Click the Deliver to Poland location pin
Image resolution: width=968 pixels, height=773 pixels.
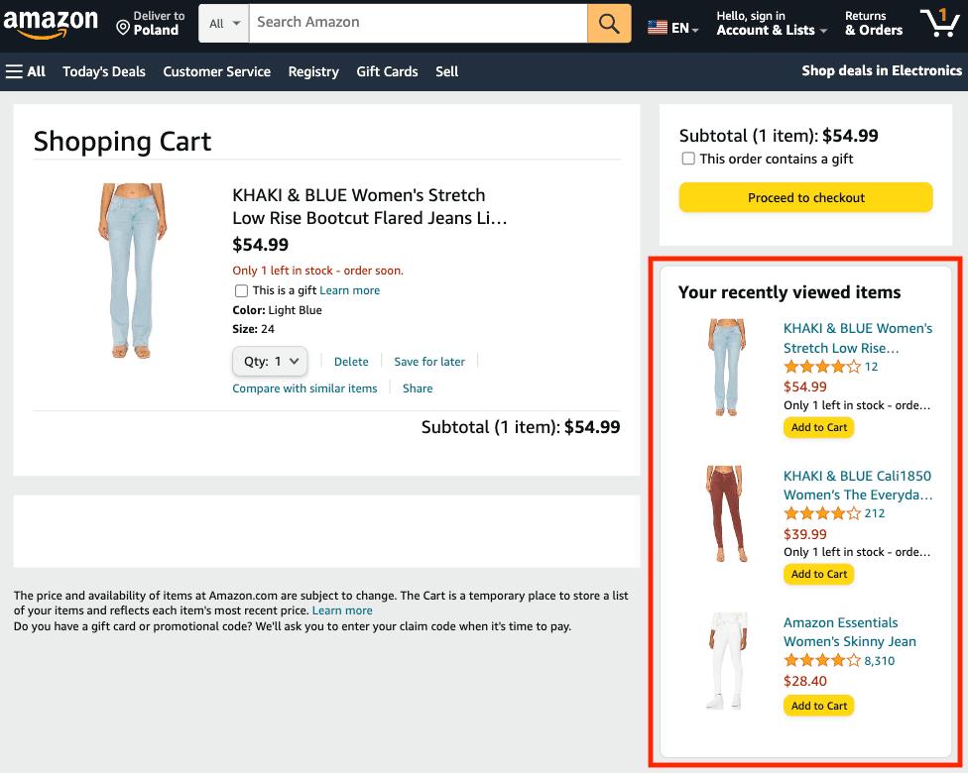tap(123, 28)
